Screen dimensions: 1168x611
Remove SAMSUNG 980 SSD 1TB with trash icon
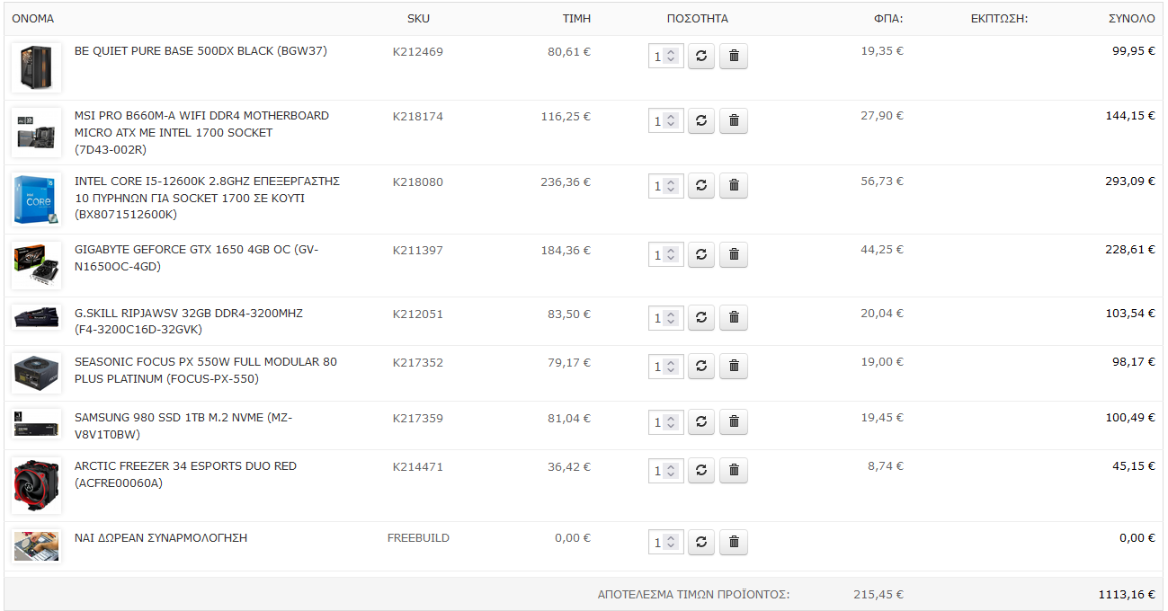tap(734, 422)
